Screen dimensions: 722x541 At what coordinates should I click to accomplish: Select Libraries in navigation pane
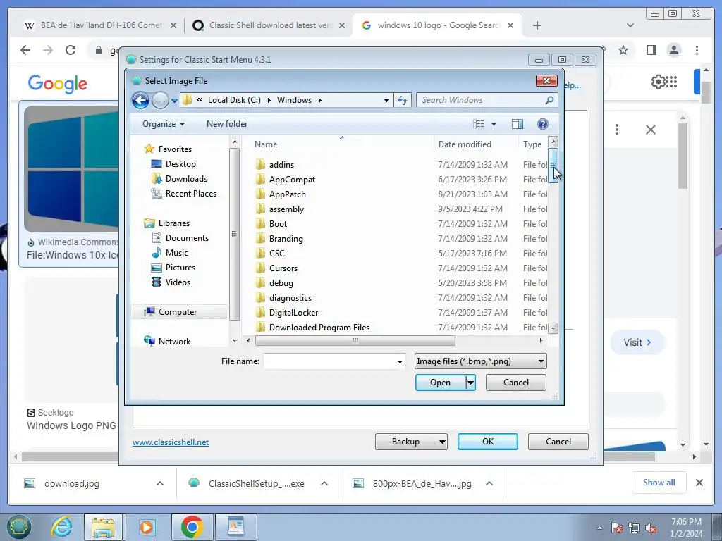174,223
